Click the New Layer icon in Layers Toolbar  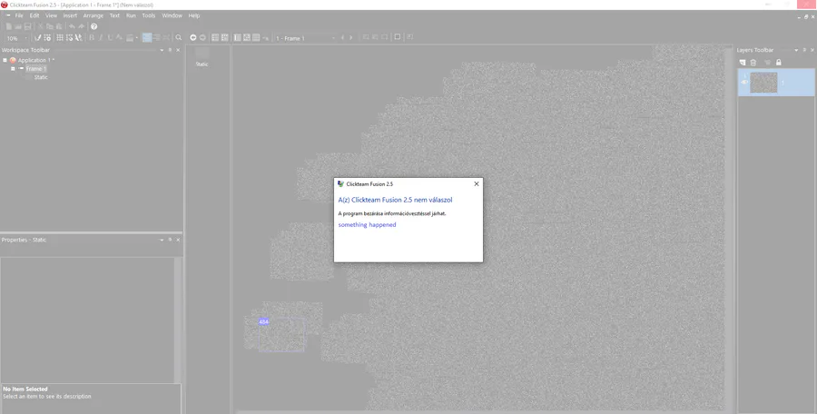coord(743,62)
